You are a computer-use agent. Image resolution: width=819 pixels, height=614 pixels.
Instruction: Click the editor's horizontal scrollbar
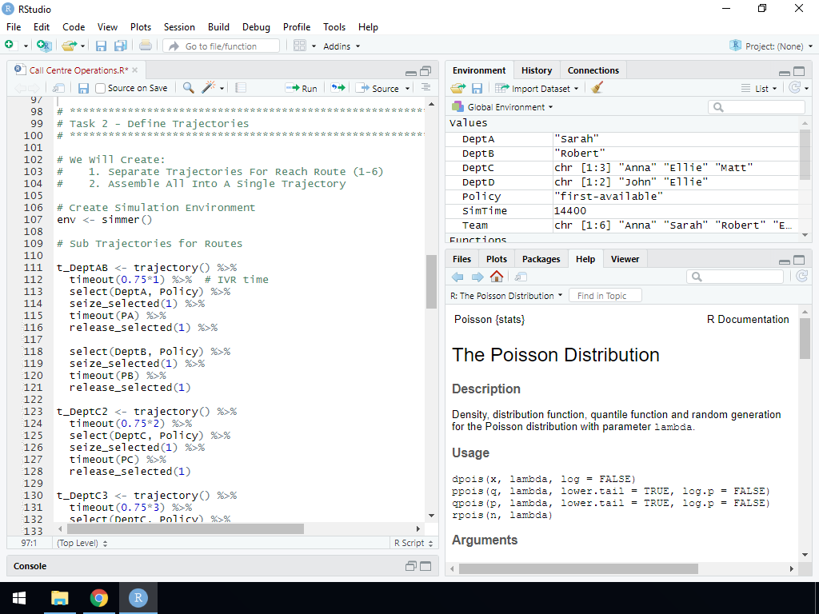click(184, 529)
